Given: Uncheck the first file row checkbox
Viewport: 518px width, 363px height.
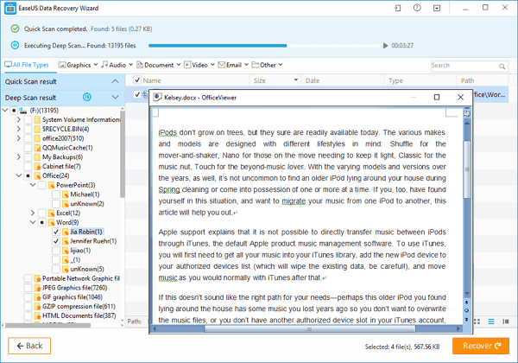Looking at the screenshot, I should (137, 94).
